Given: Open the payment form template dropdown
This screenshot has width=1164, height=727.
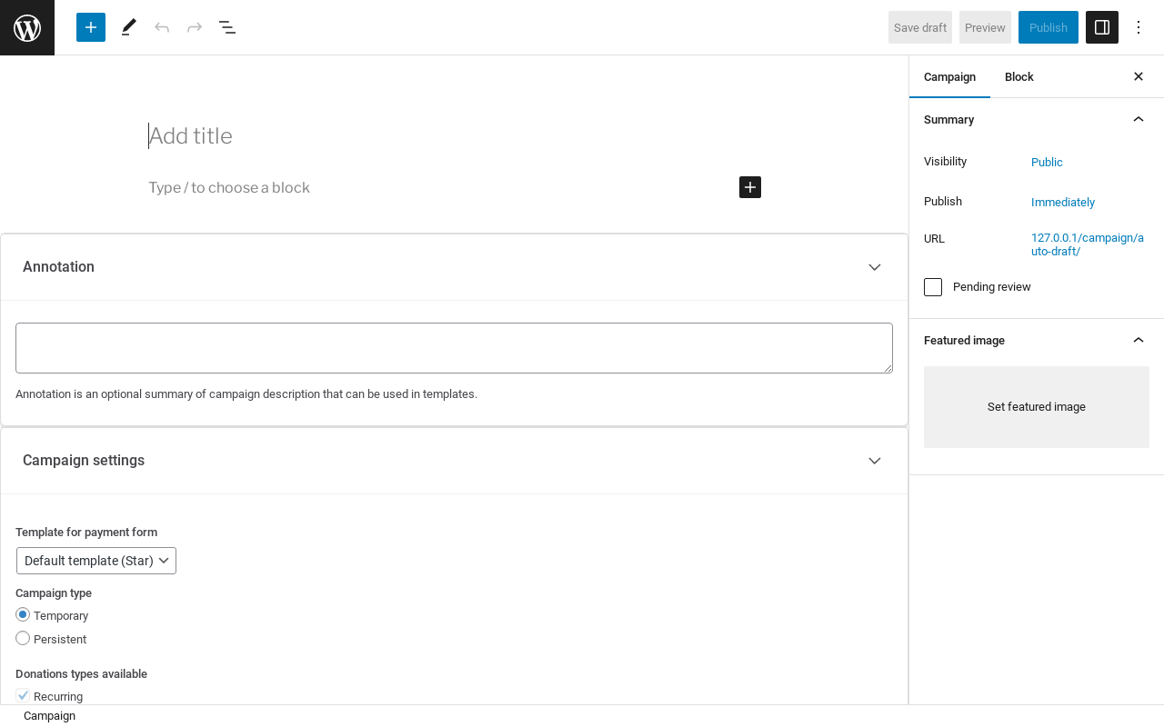Looking at the screenshot, I should 96,561.
